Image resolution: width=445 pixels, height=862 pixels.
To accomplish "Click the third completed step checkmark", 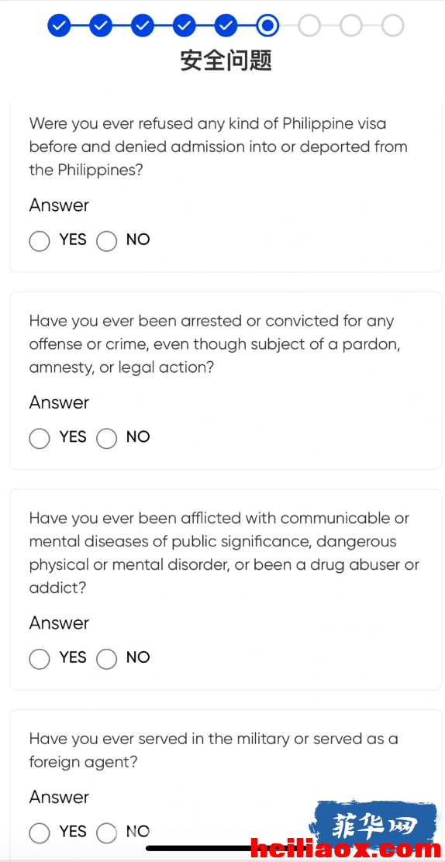I will (x=143, y=26).
